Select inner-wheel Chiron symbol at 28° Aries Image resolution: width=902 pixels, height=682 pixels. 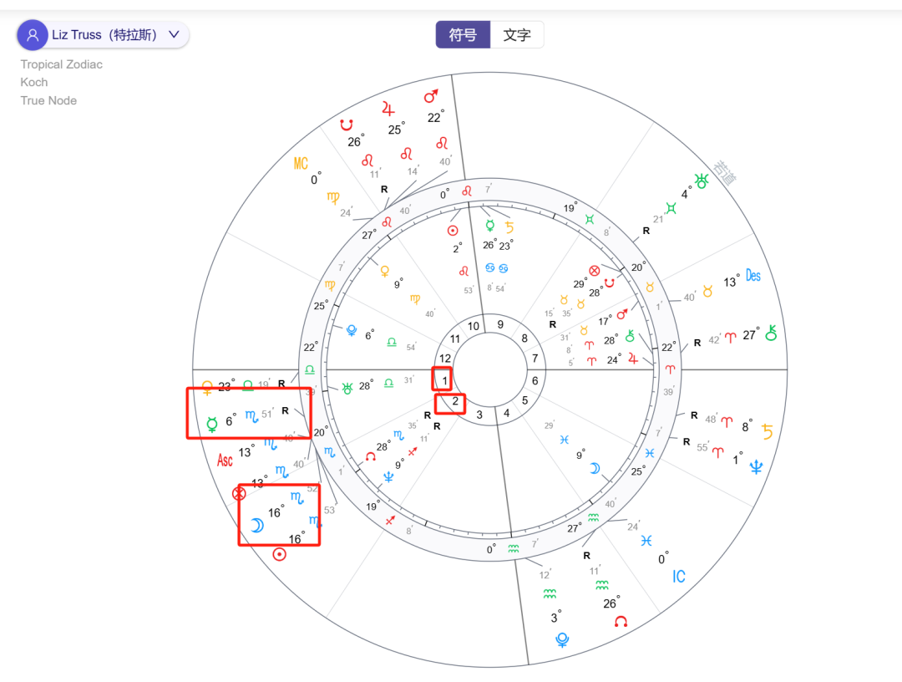[630, 335]
